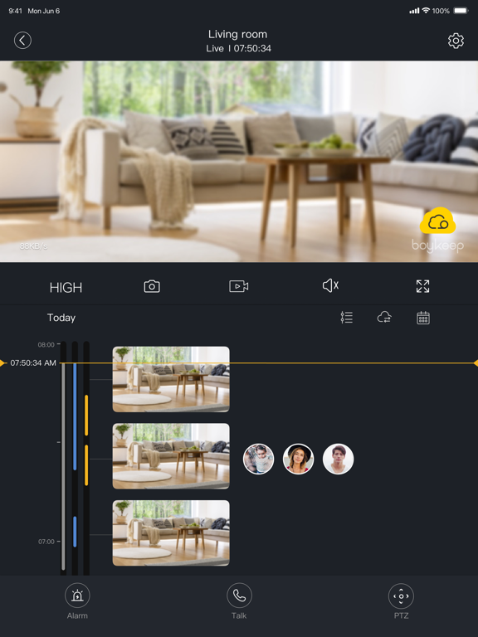Start recording with video icon
This screenshot has width=478, height=637.
click(239, 286)
